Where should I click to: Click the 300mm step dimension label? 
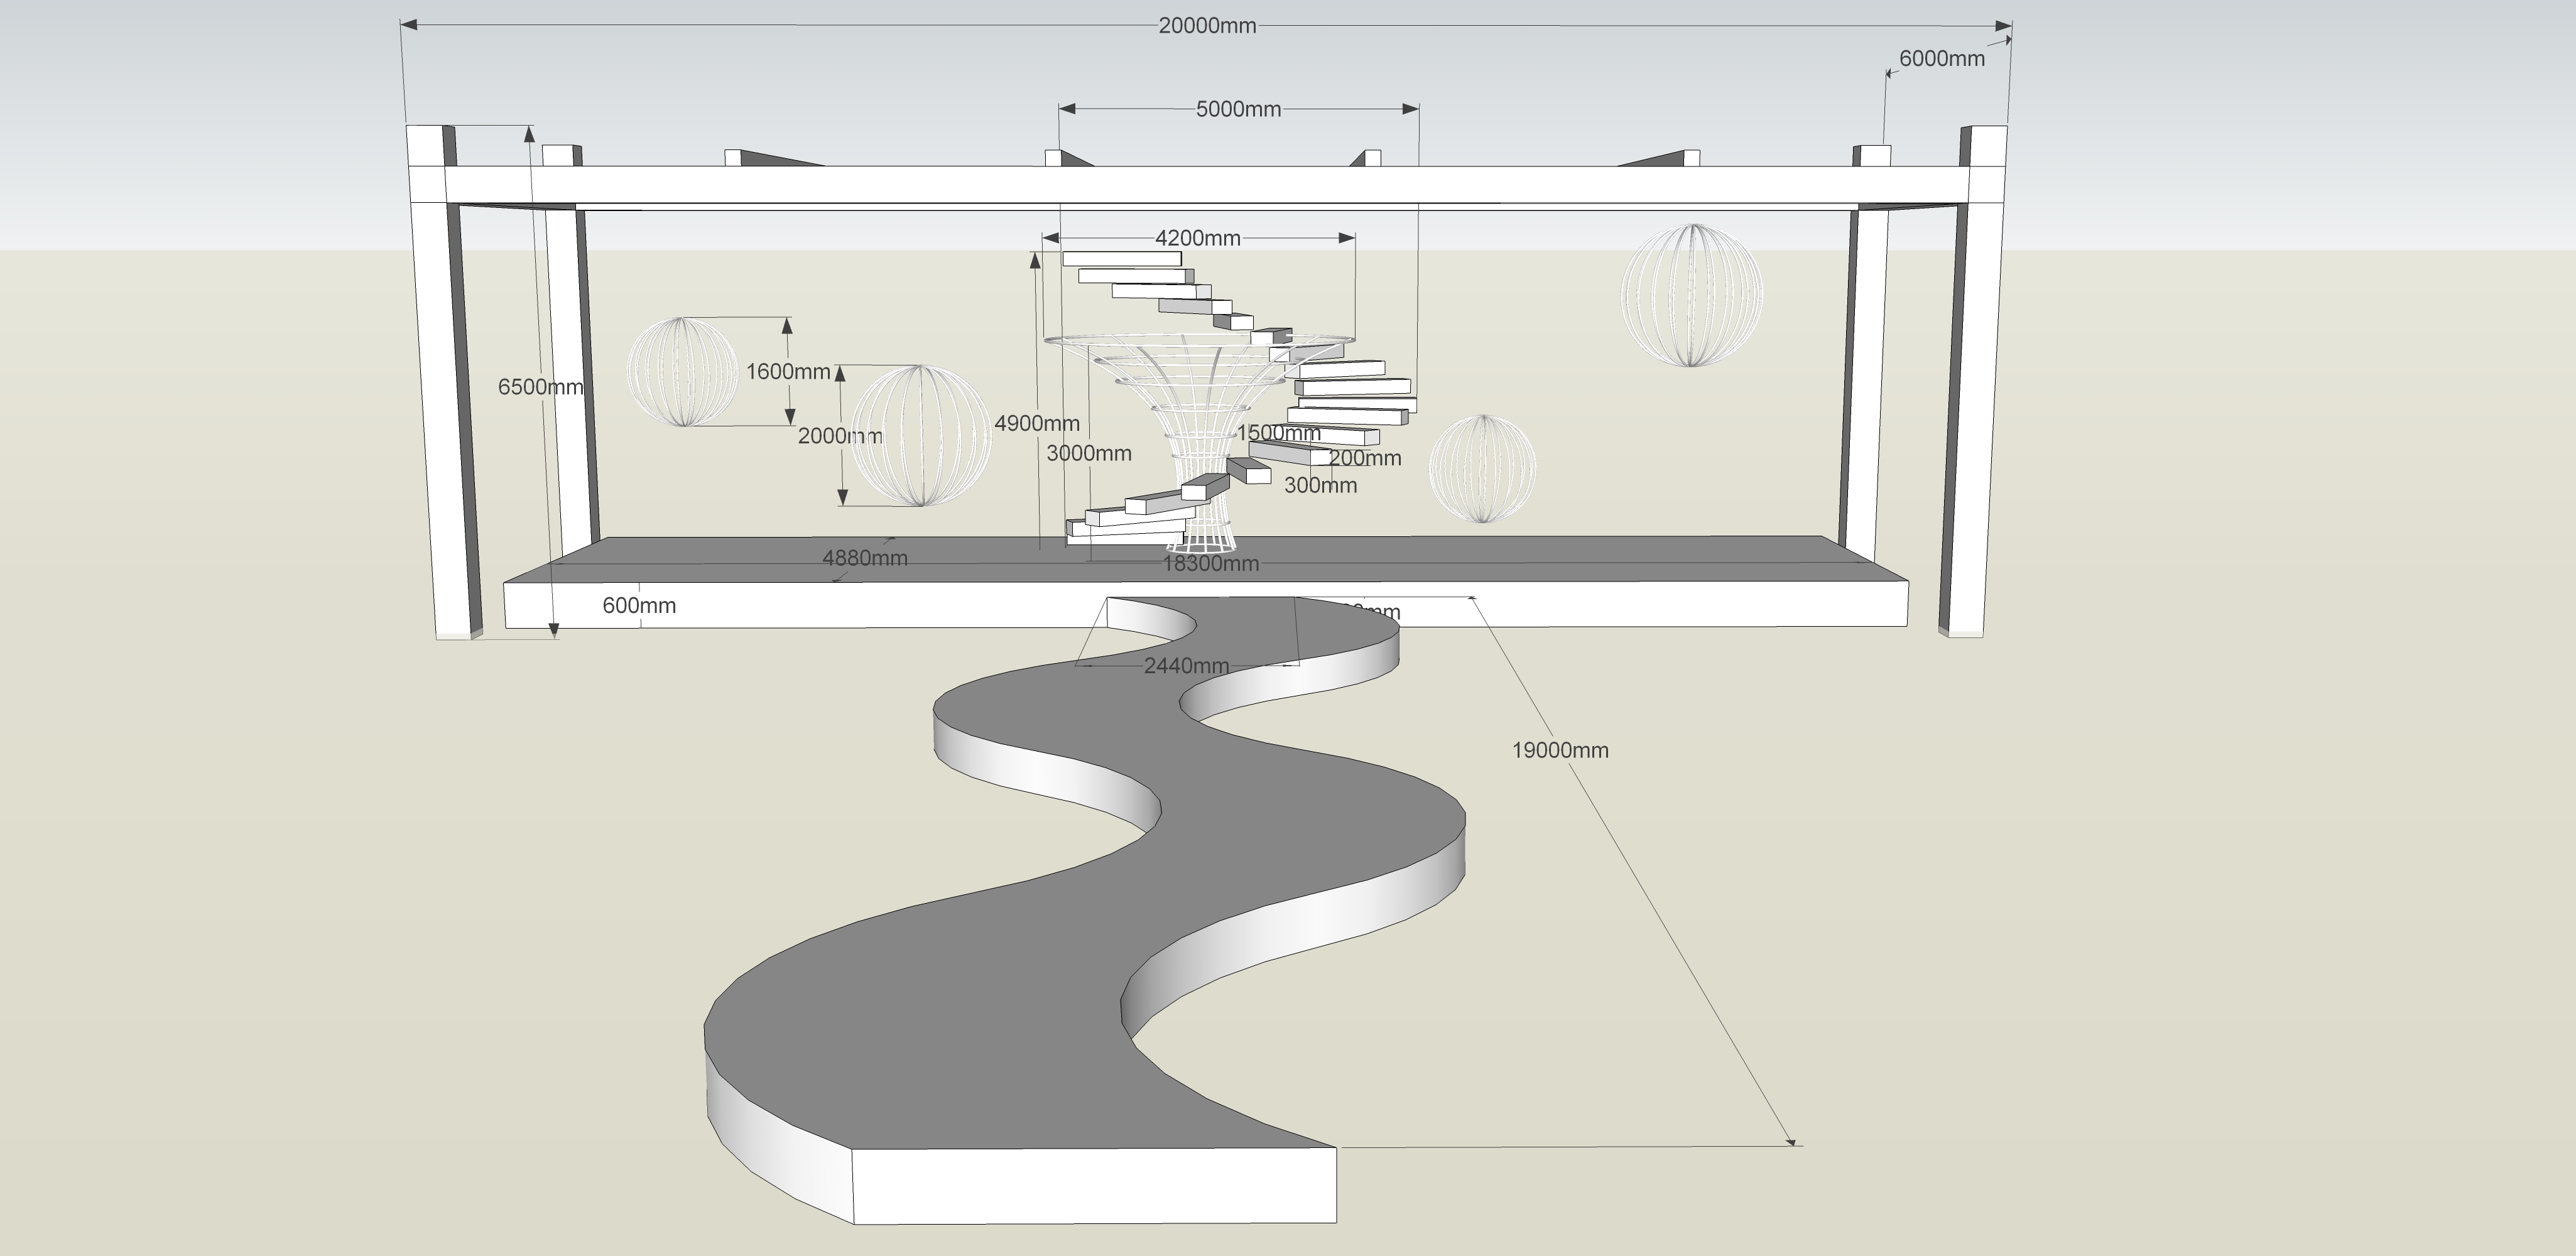click(1320, 485)
